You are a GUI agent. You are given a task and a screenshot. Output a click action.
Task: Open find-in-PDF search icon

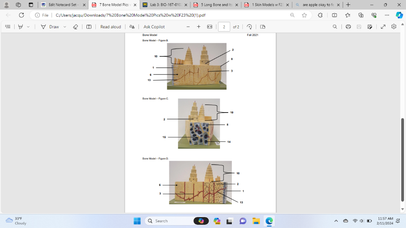(x=335, y=27)
